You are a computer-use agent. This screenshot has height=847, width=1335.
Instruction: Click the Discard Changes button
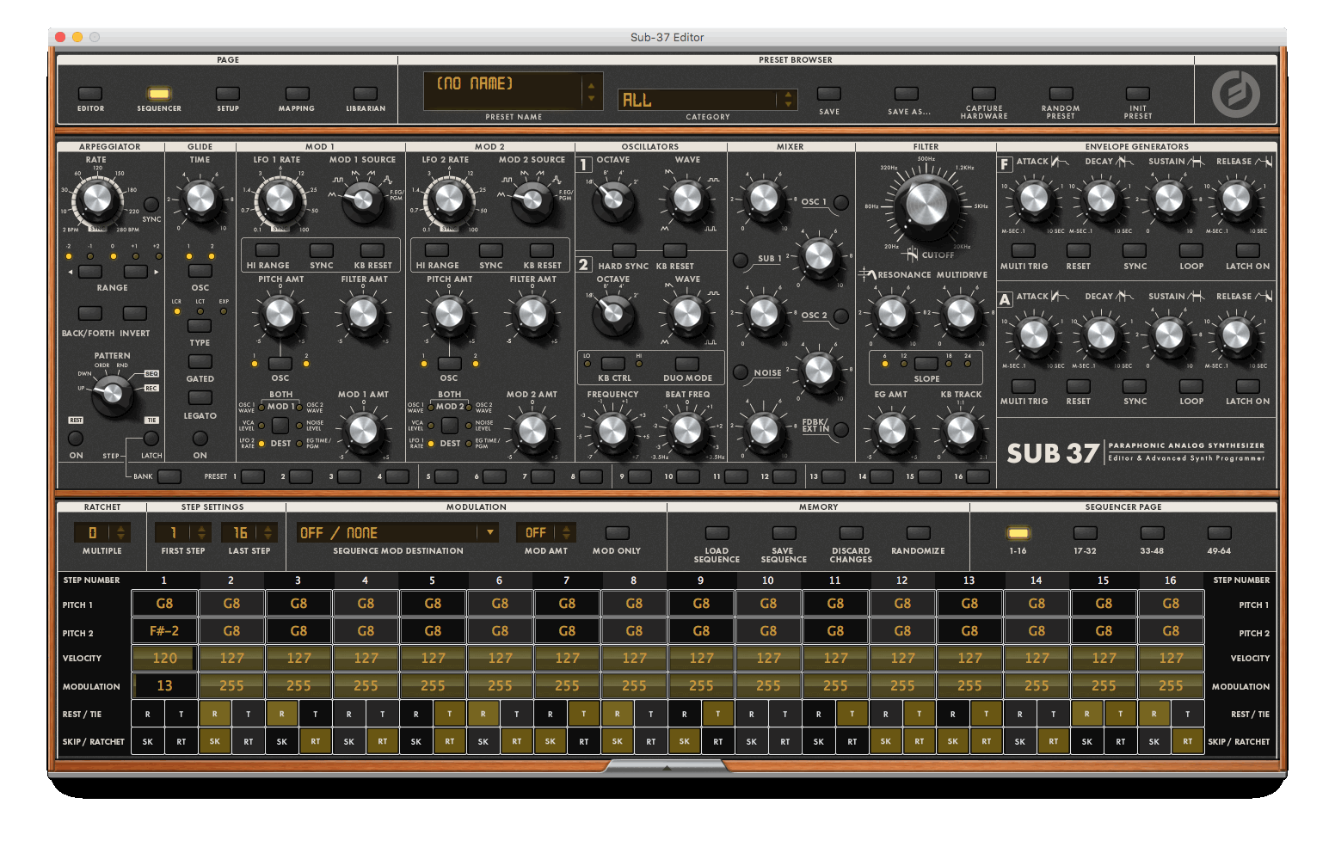(x=851, y=534)
